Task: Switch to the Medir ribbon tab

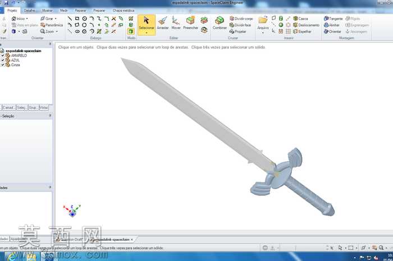Action: coord(63,11)
